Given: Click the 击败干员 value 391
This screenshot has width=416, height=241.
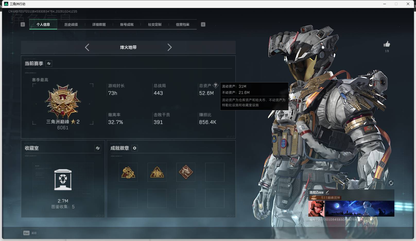Looking at the screenshot, I should pyautogui.click(x=158, y=122).
